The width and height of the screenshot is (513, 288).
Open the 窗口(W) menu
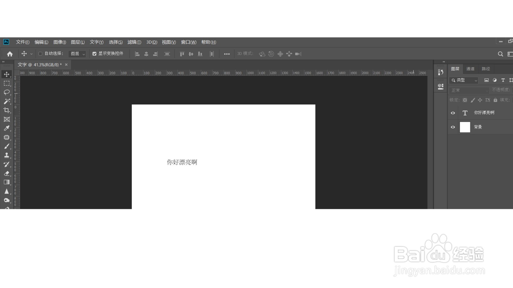(189, 42)
